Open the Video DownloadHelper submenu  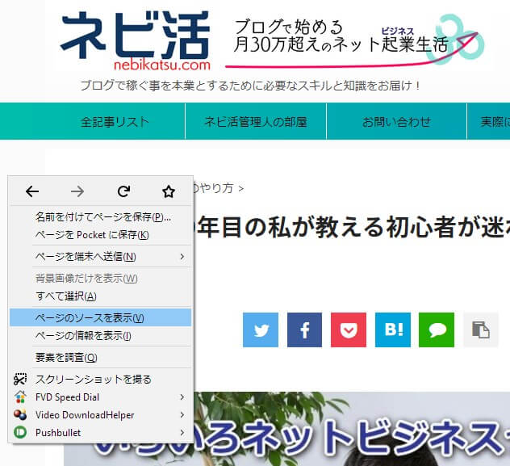[x=101, y=414]
